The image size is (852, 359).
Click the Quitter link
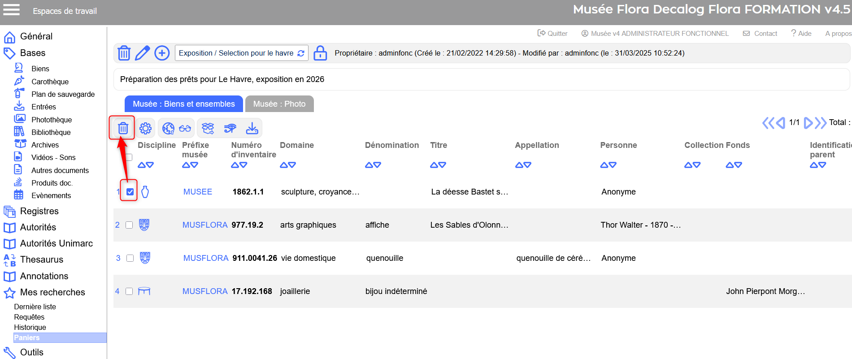[552, 34]
